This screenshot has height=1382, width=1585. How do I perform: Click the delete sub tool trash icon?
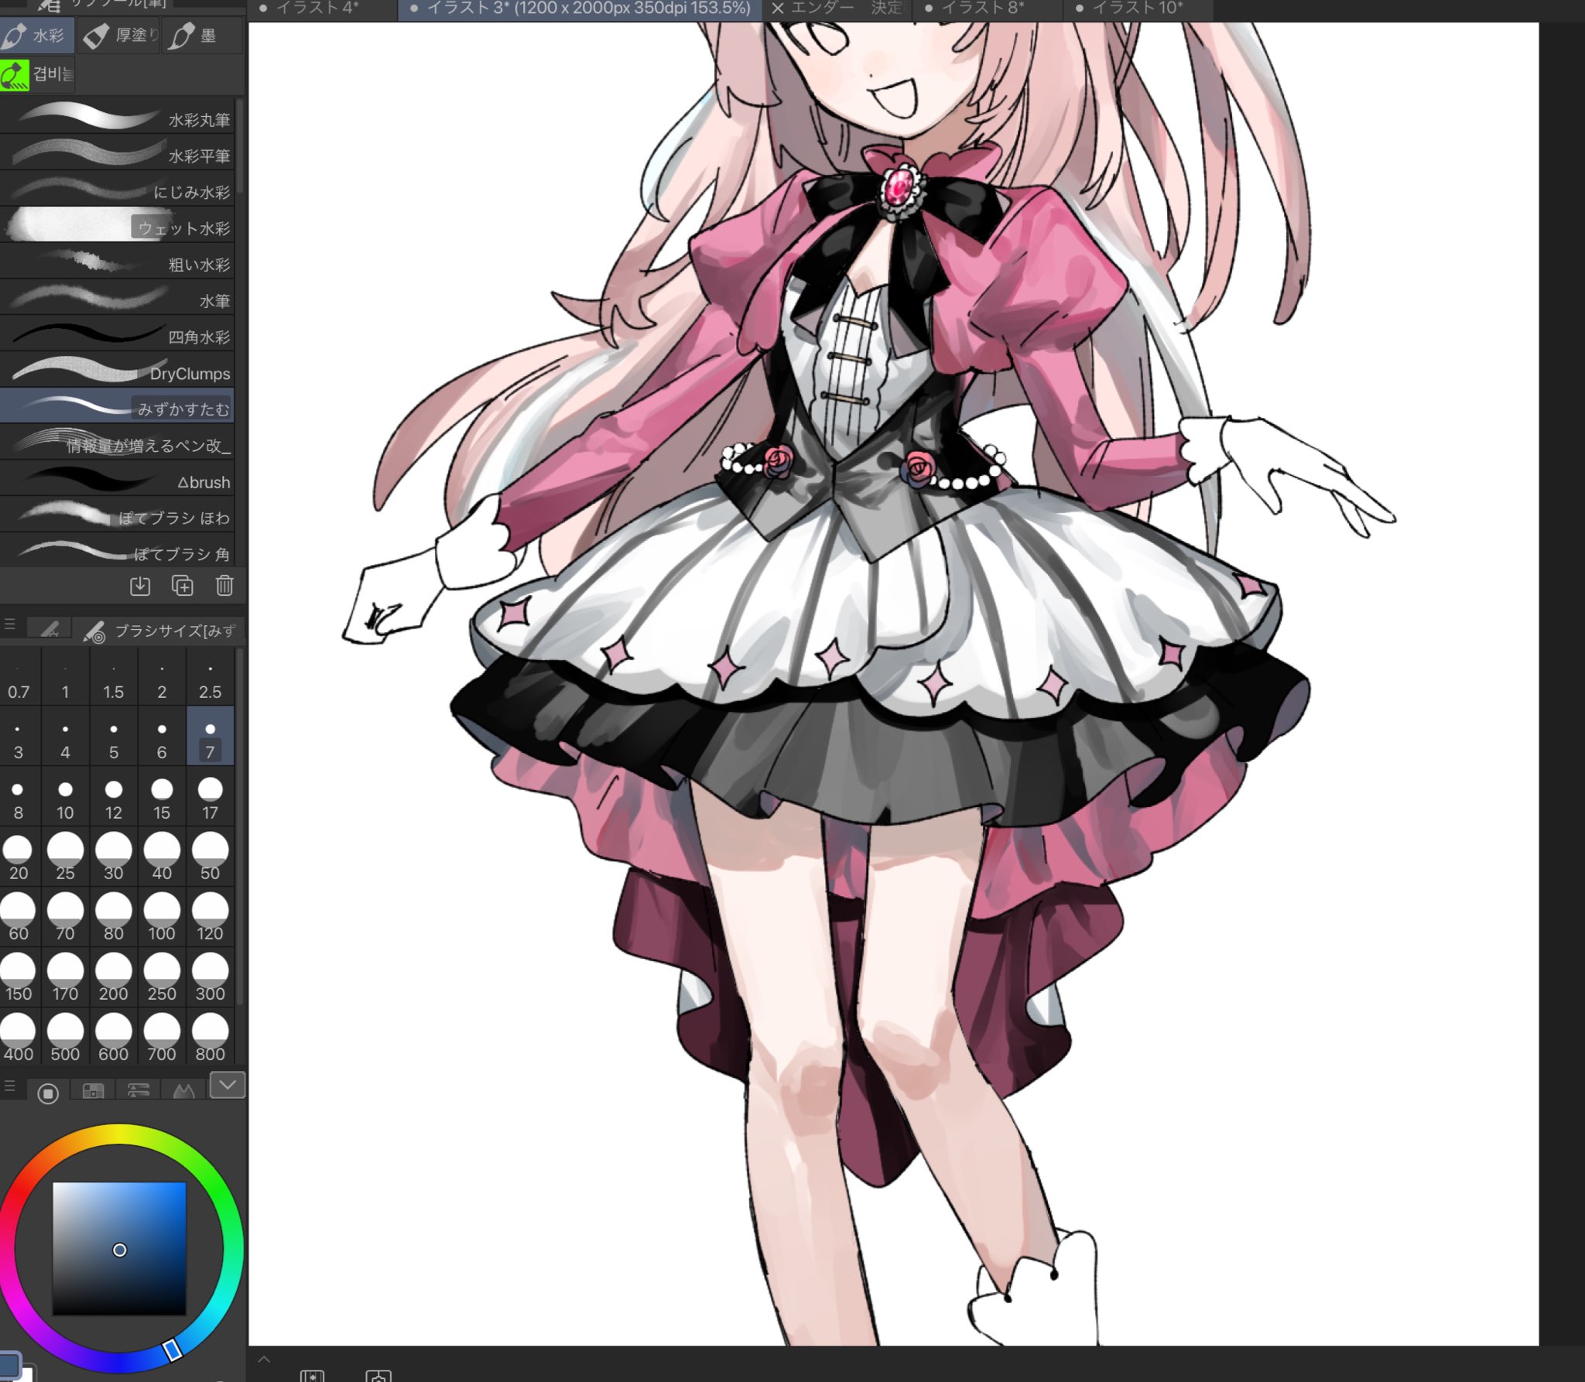coord(224,586)
